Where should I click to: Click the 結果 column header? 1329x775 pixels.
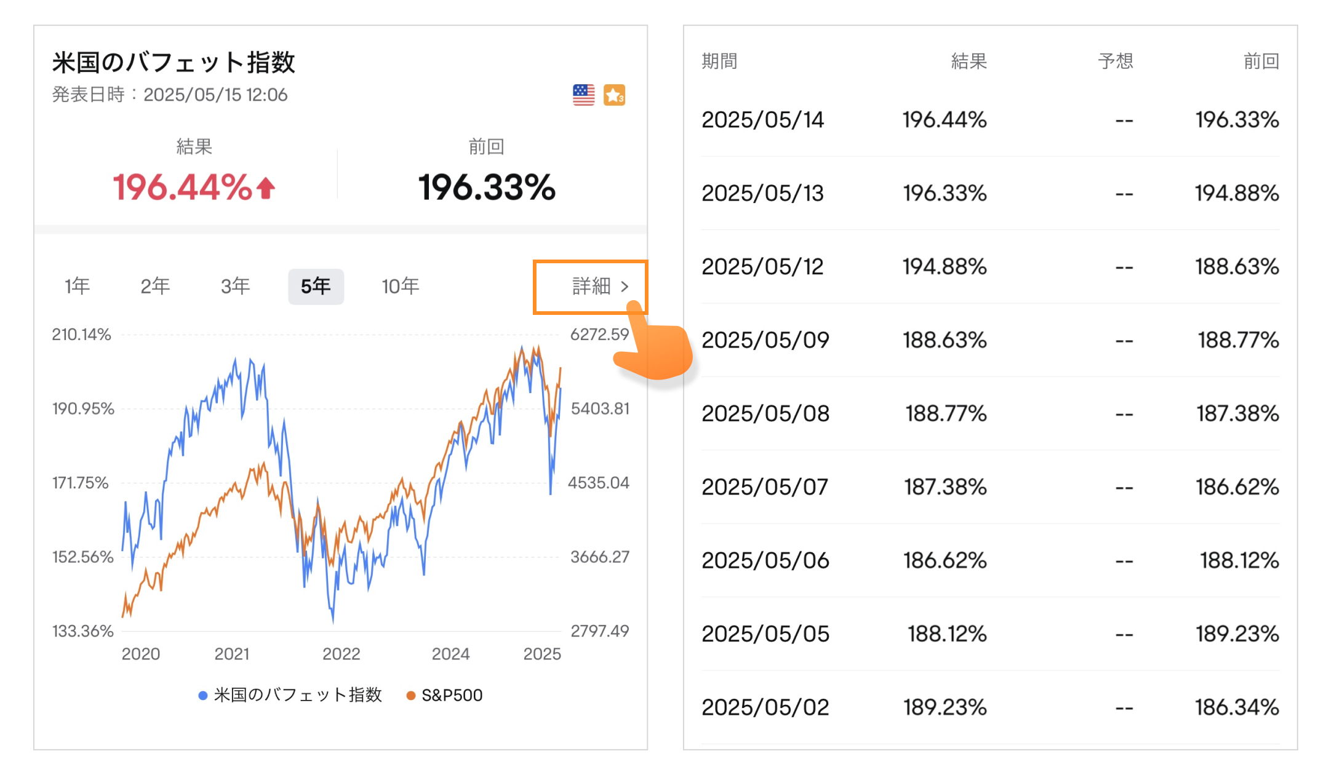pyautogui.click(x=968, y=60)
